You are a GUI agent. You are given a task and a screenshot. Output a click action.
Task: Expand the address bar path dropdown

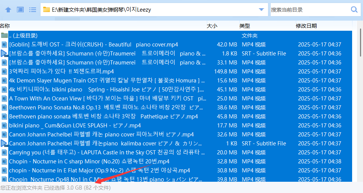(264, 10)
